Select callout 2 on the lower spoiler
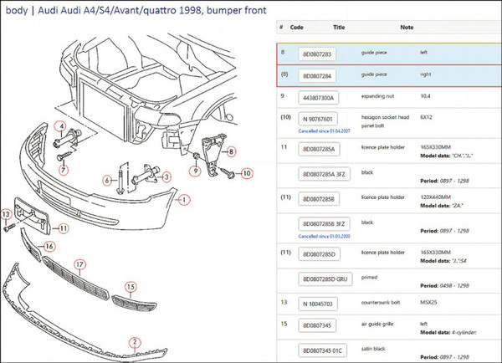Screen dimensions: 502x363 [x=132, y=340]
